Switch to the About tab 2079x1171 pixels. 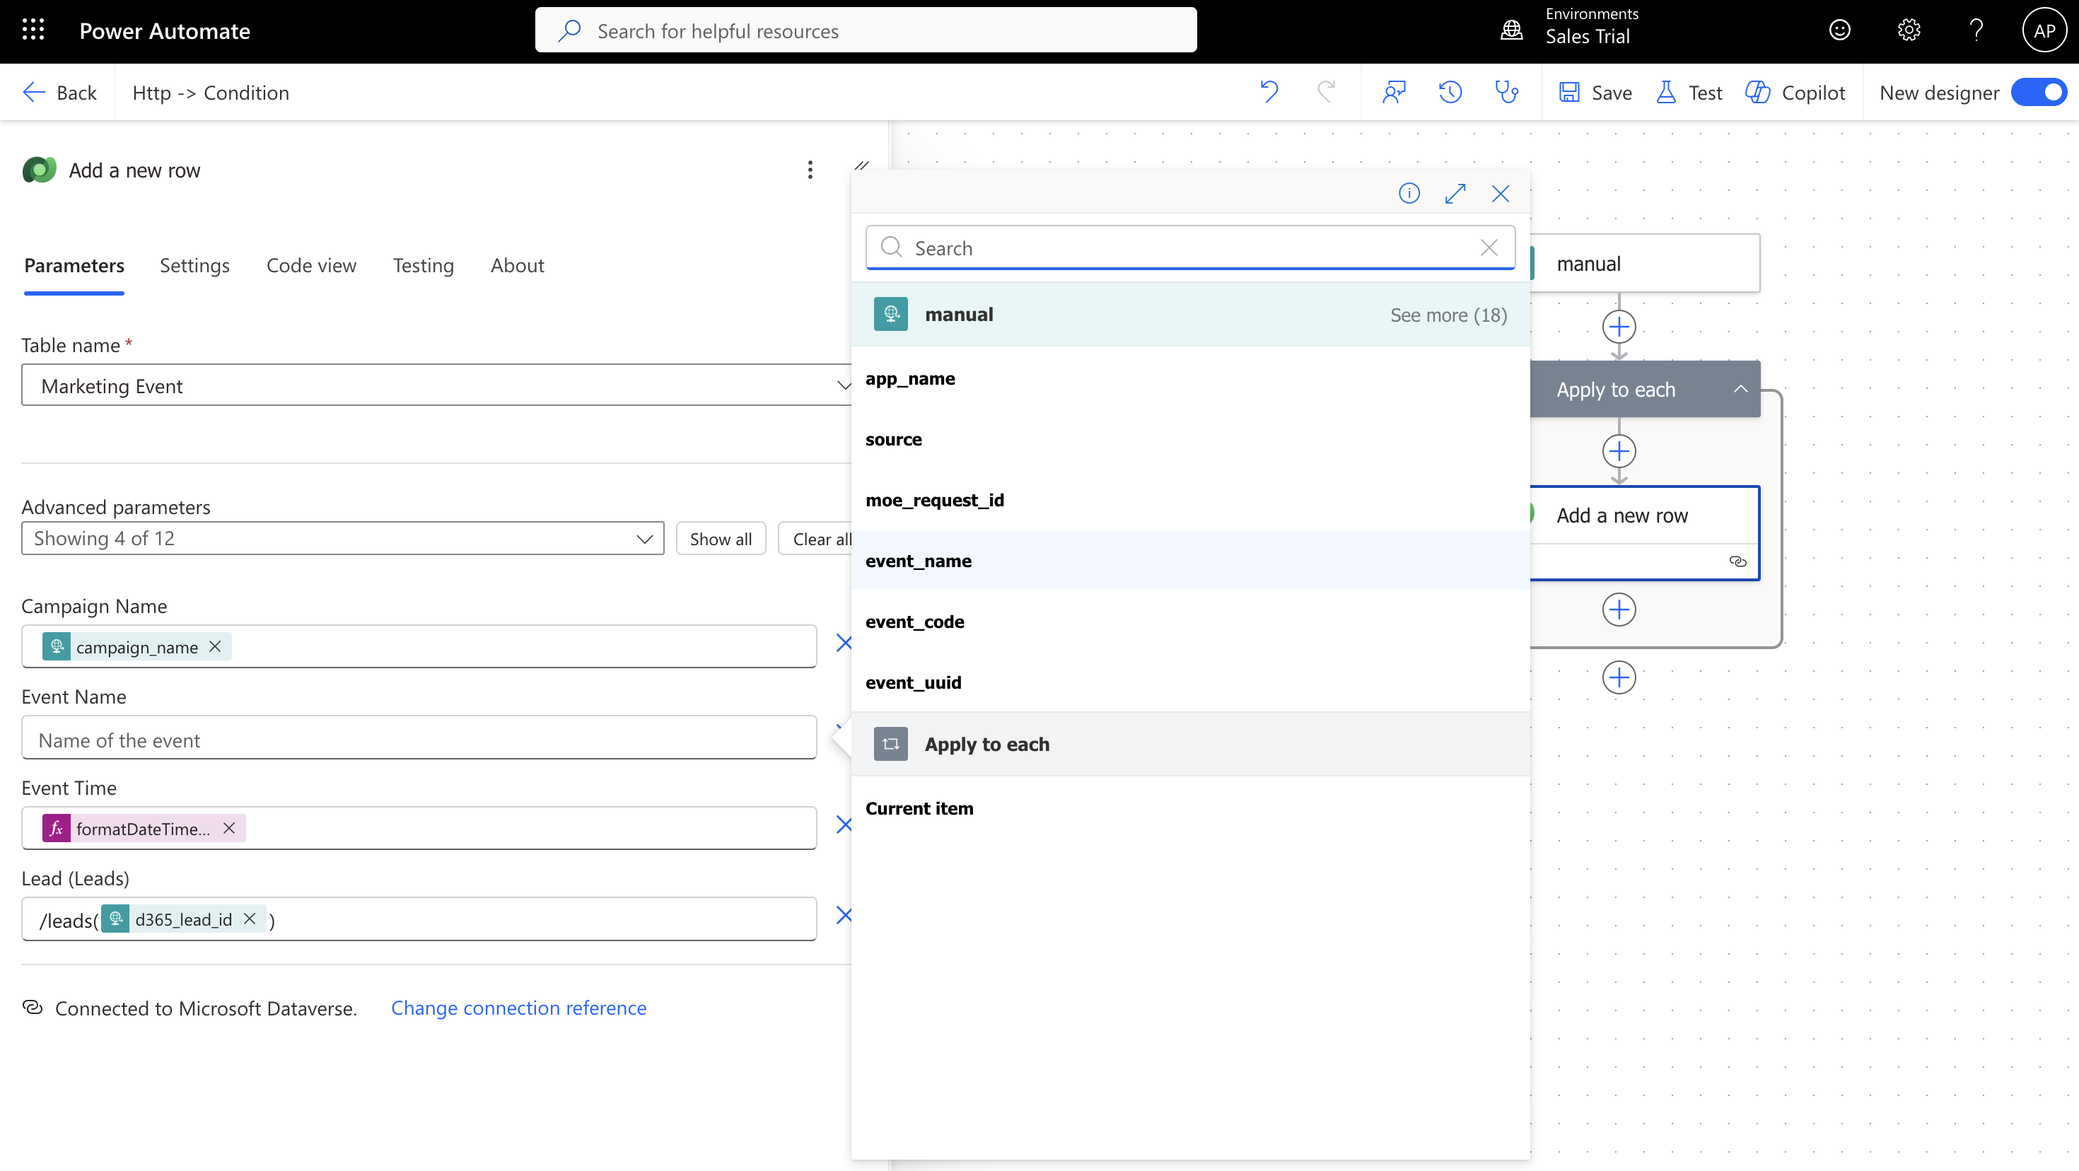[518, 265]
